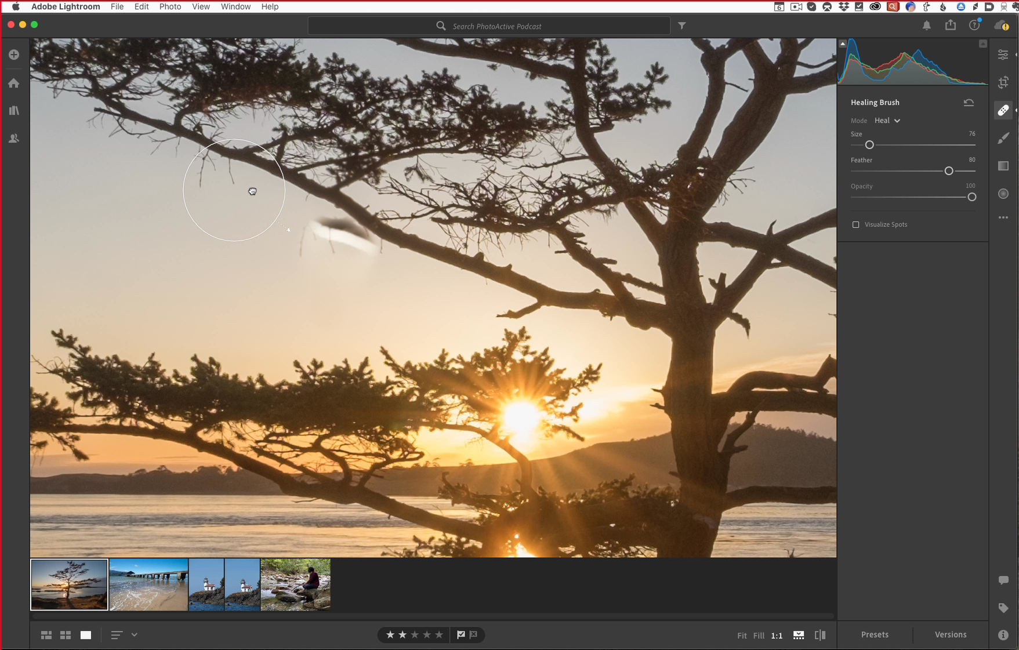Click the Share export icon
This screenshot has height=650, width=1019.
(950, 25)
